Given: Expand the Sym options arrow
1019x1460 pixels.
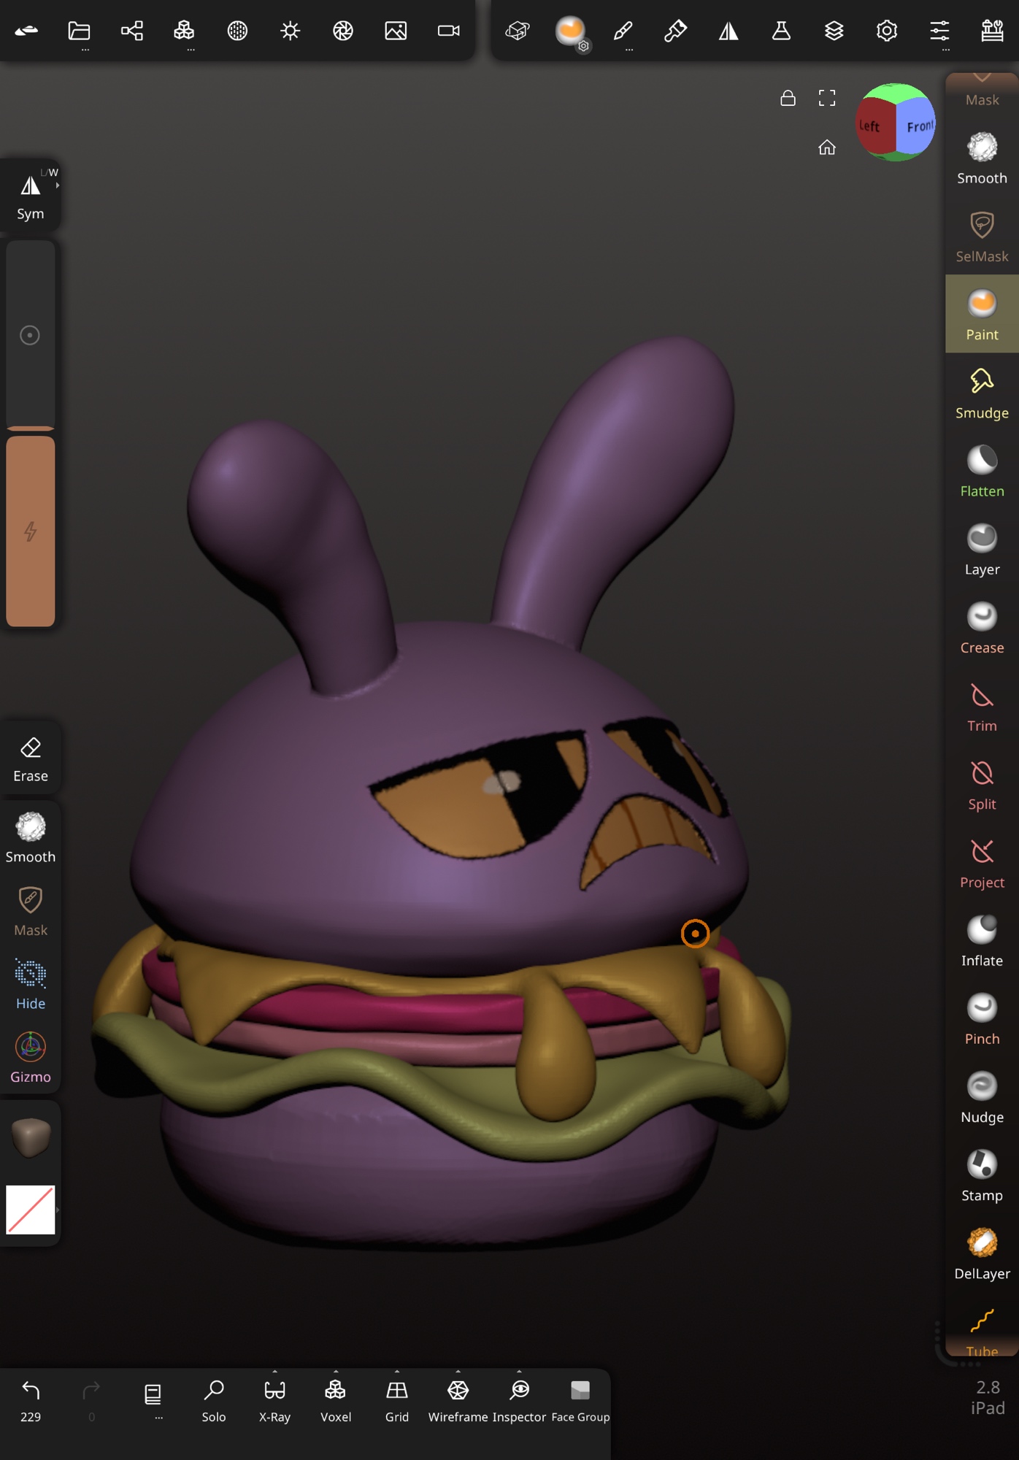Looking at the screenshot, I should [58, 185].
